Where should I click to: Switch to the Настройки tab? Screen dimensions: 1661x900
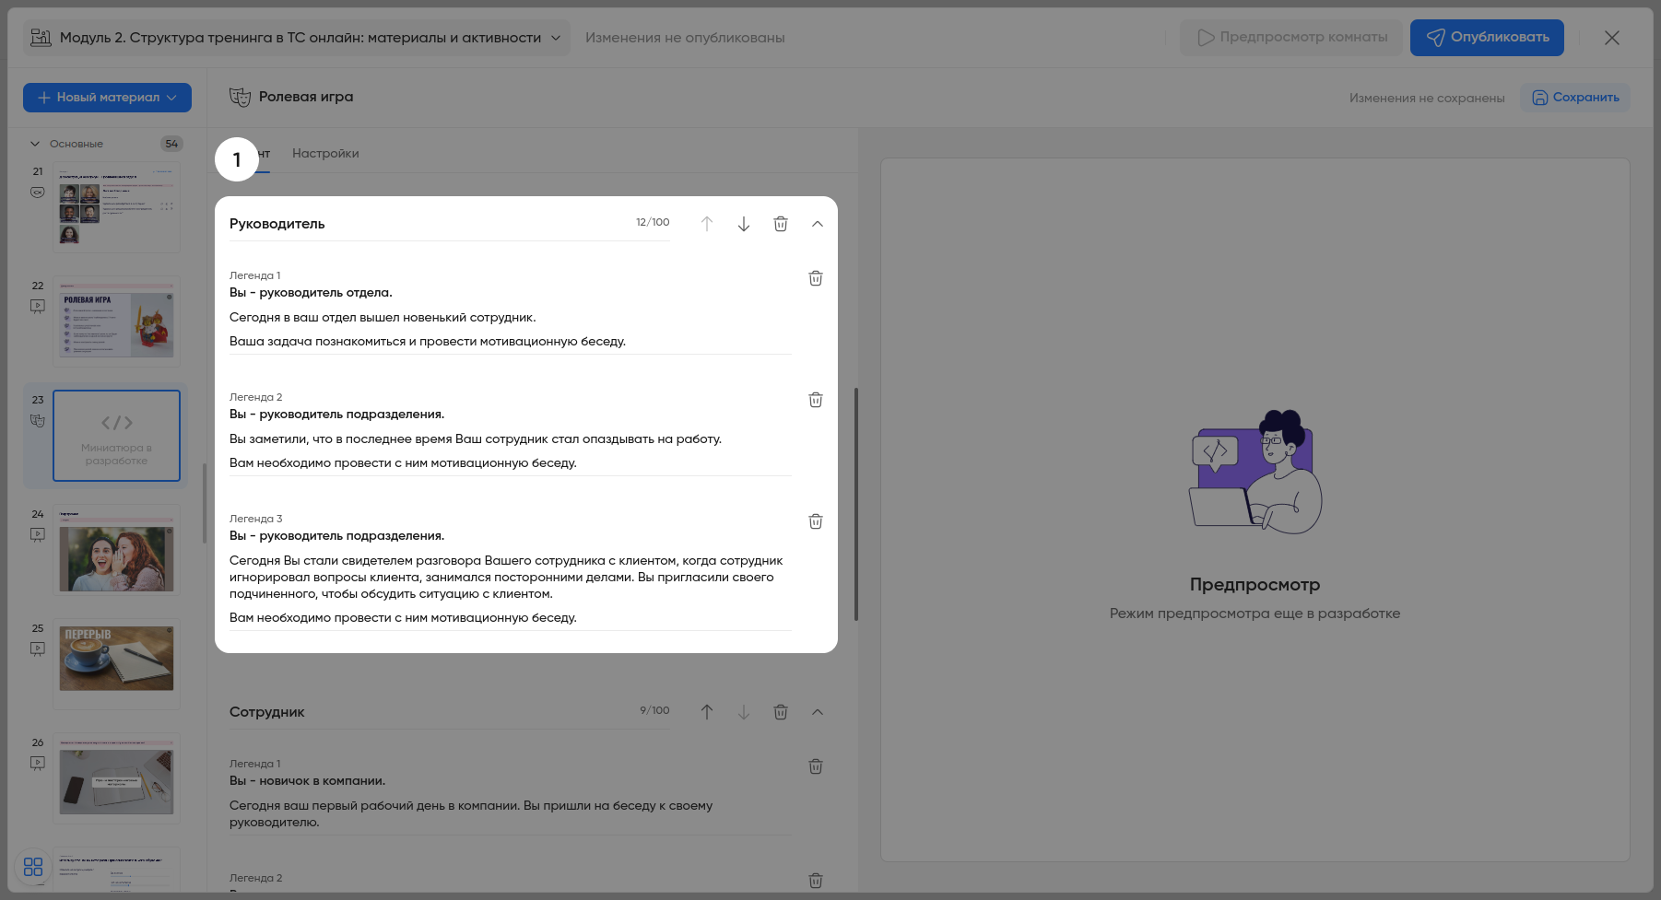click(x=325, y=154)
